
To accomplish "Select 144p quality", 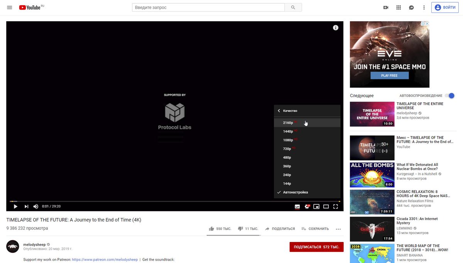I will (307, 183).
